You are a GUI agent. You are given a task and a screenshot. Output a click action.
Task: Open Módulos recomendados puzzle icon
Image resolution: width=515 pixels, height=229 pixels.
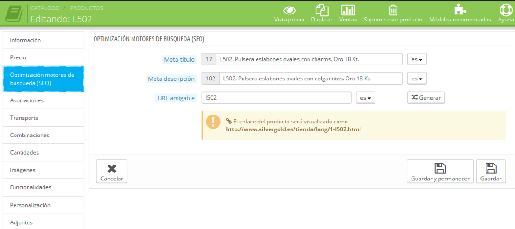460,10
